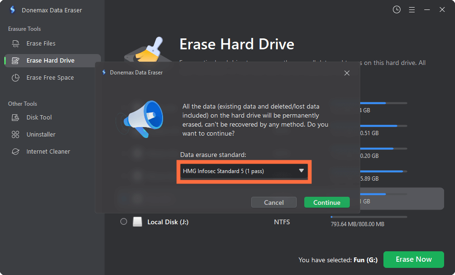Close the main Donemax Data Eraser window
The height and width of the screenshot is (275, 455).
442,10
